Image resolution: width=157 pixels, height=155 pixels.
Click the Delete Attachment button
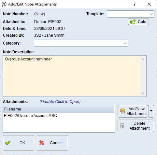click(x=136, y=126)
